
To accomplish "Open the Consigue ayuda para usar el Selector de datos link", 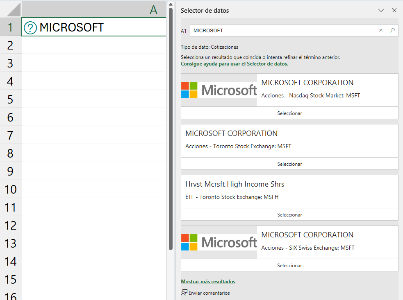I will [x=235, y=64].
